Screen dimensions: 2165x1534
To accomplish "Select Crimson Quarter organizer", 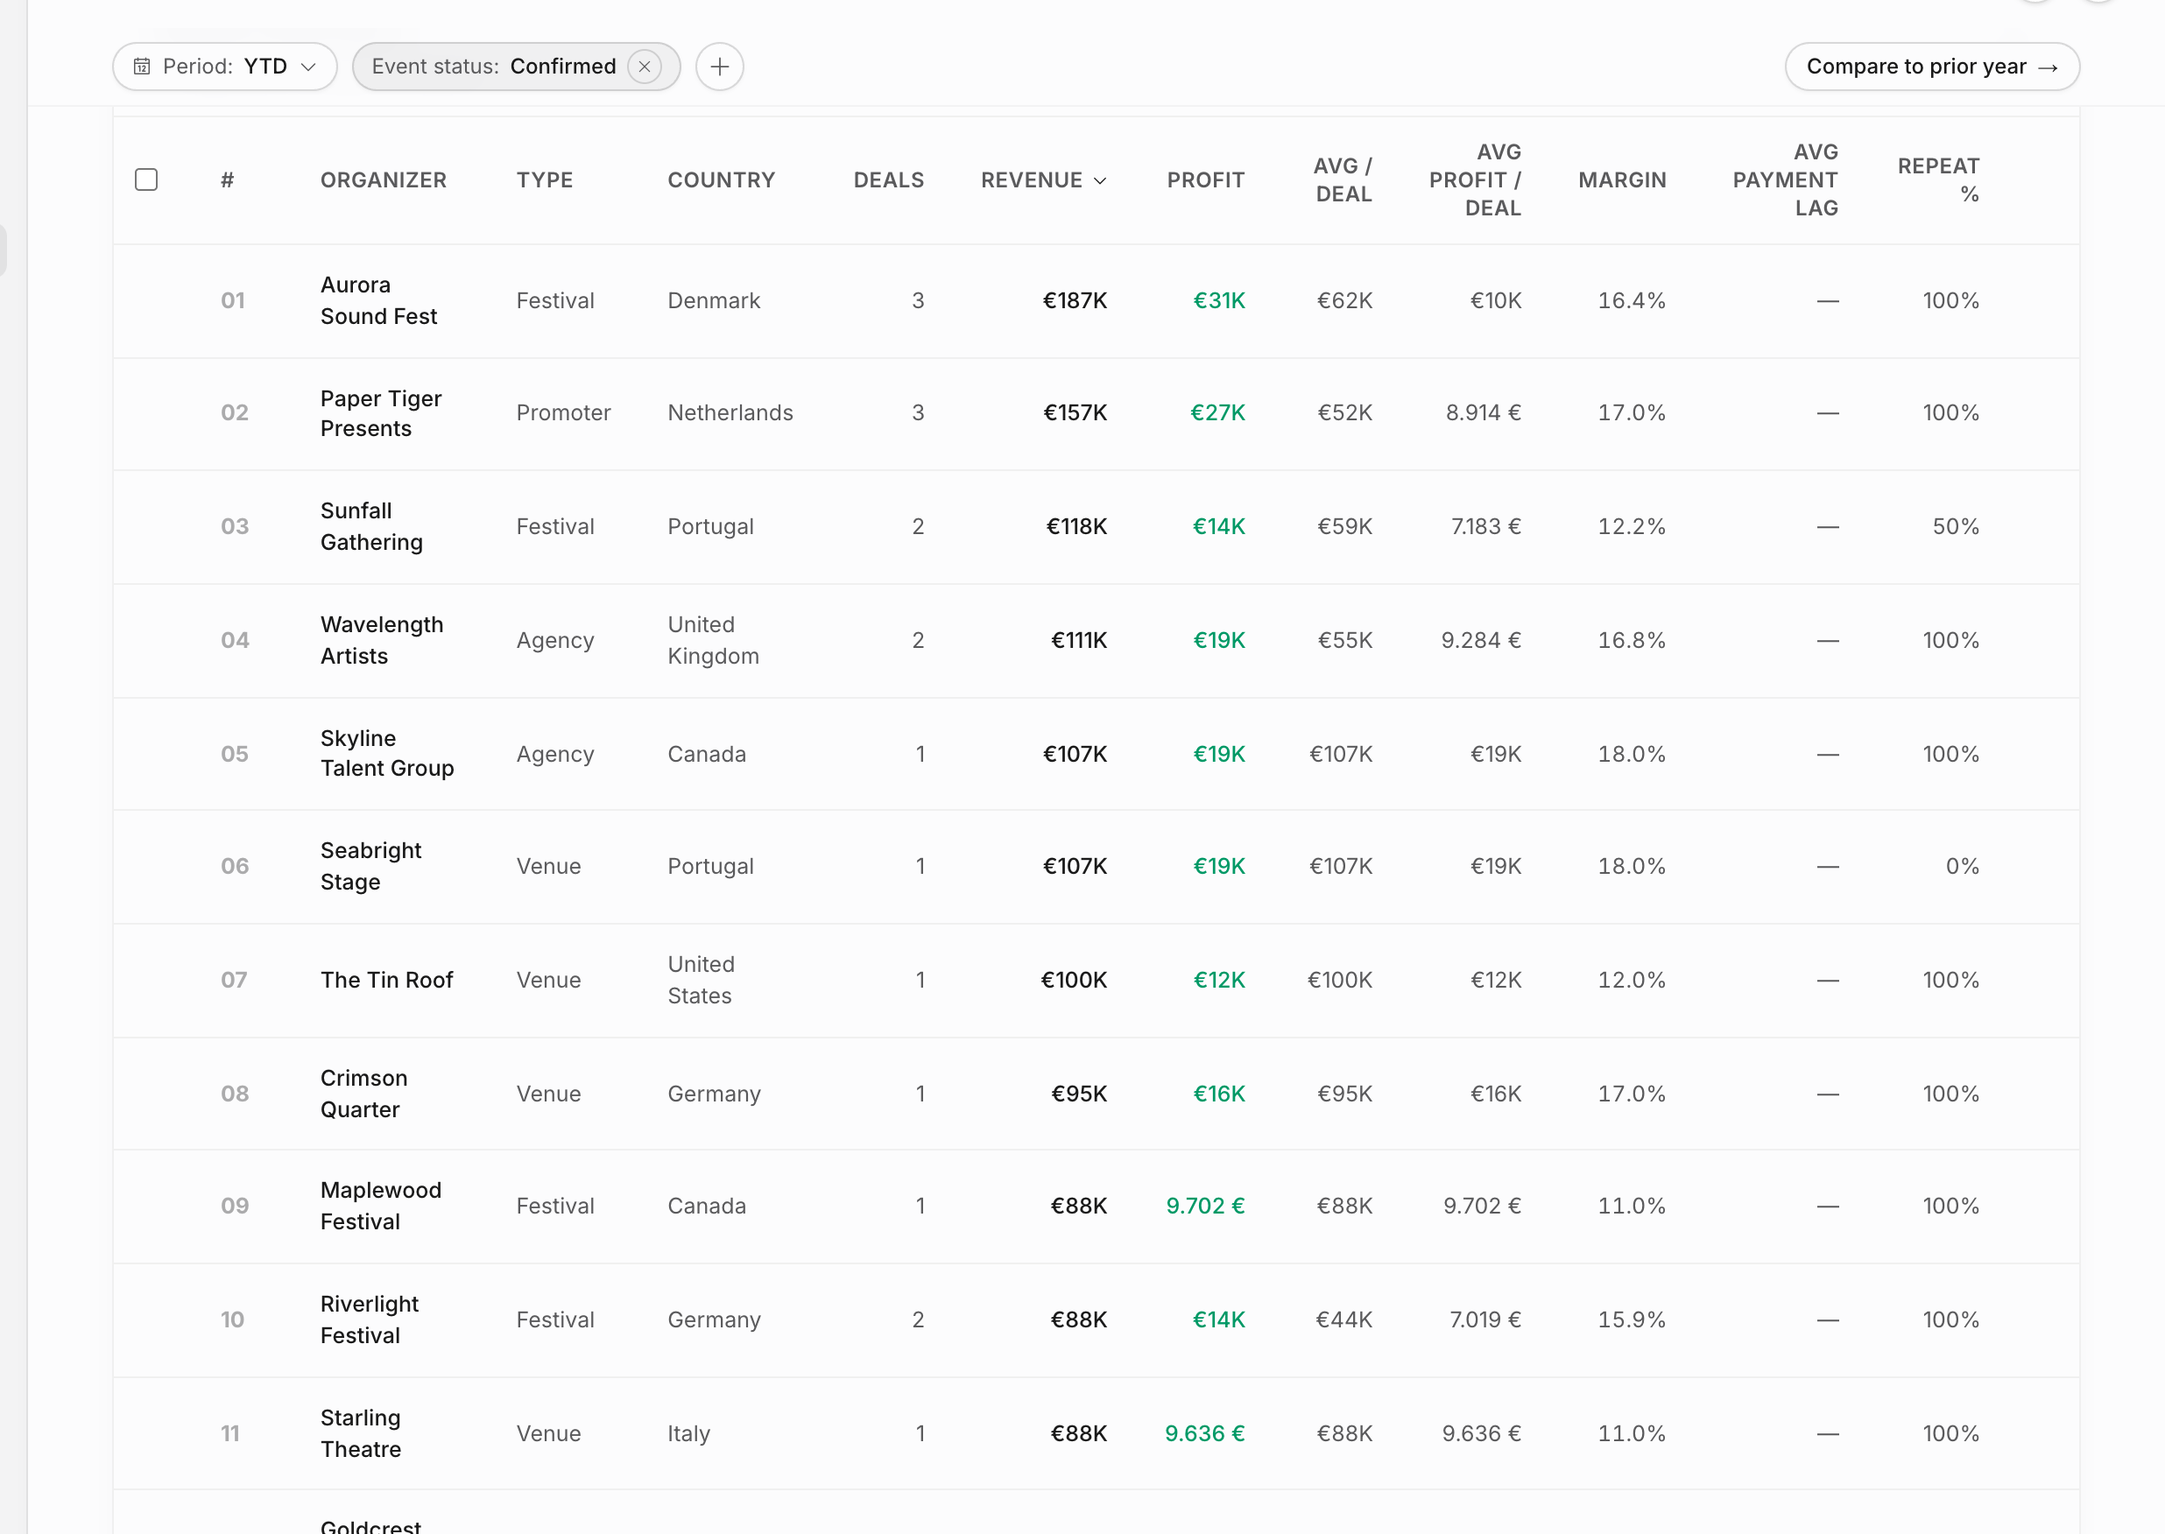I will 363,1093.
